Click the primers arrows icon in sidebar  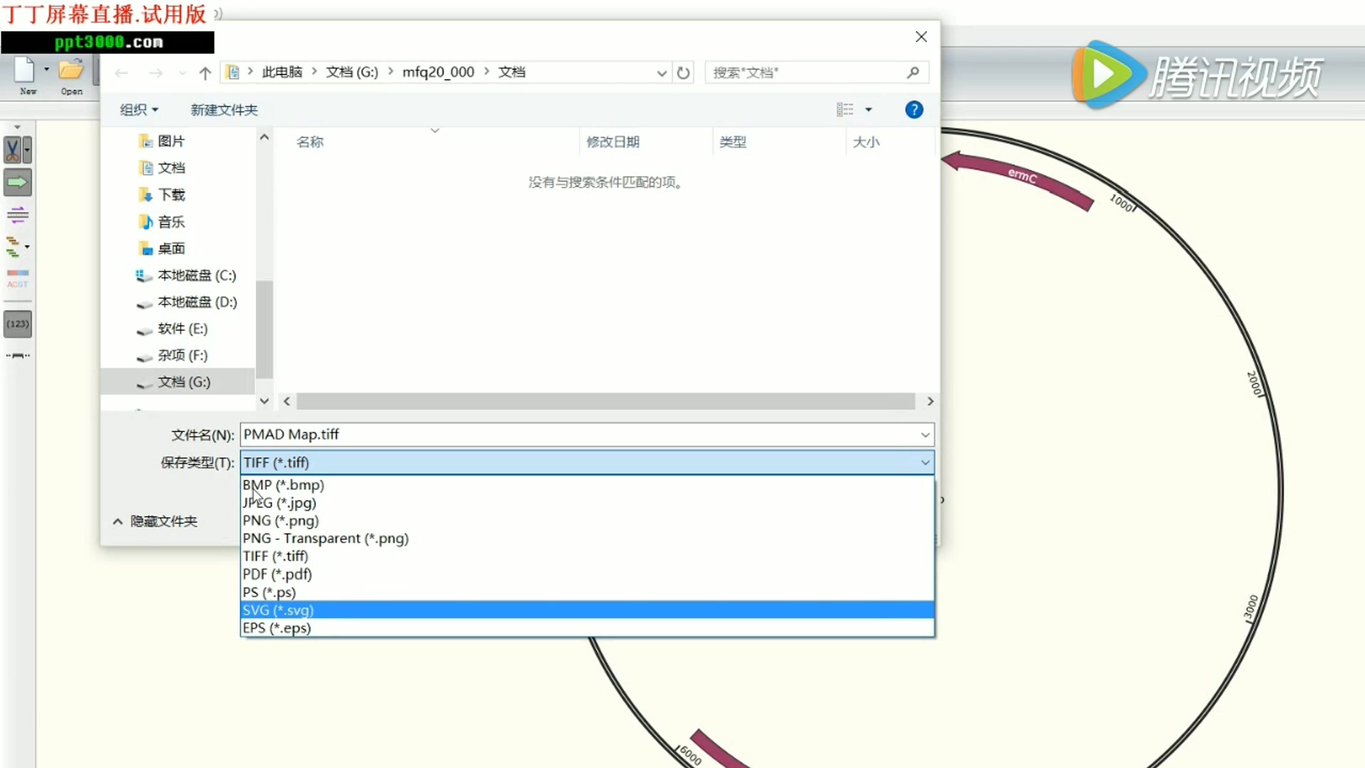[18, 215]
